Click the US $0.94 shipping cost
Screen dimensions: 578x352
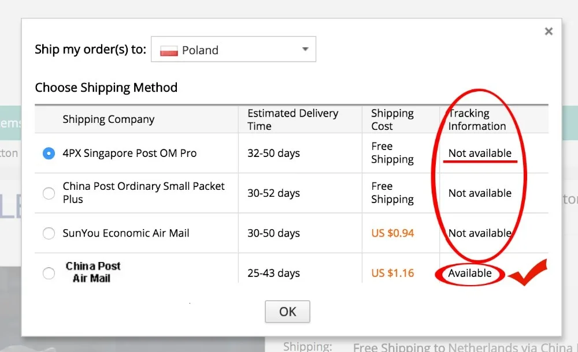[x=392, y=233]
